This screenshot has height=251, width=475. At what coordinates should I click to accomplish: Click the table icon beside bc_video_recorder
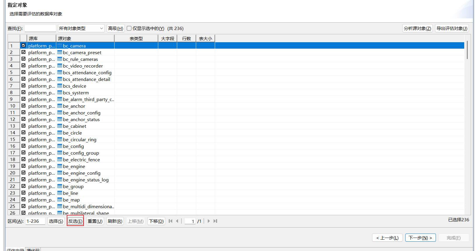[x=60, y=66]
